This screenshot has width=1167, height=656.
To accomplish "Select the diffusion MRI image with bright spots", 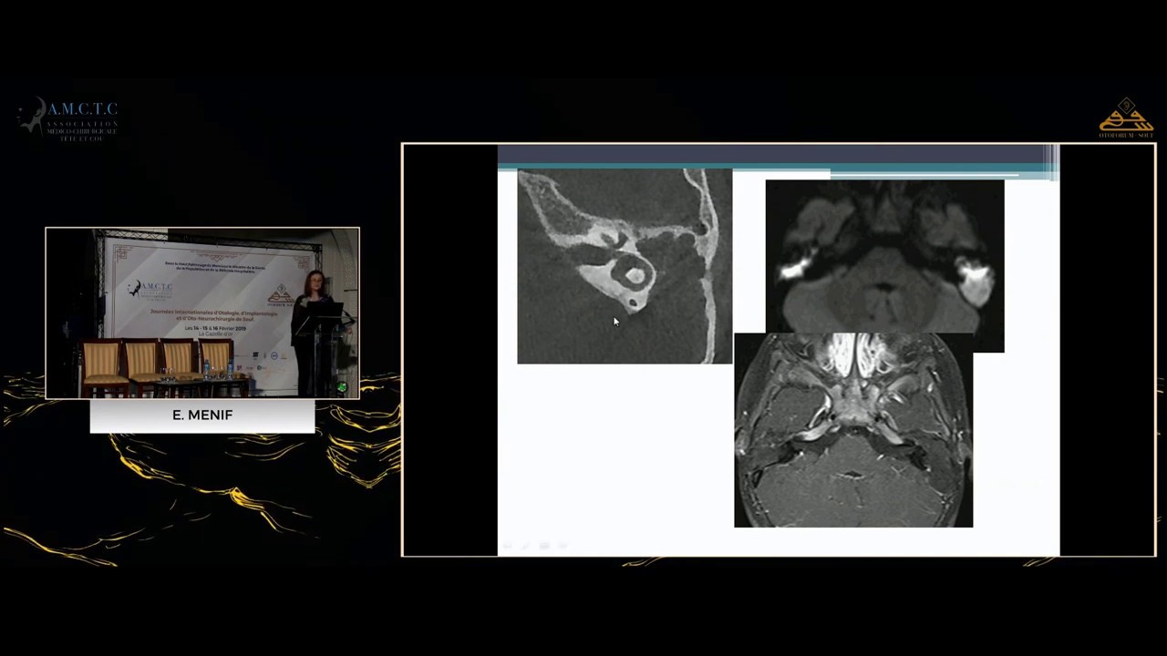I will (884, 258).
